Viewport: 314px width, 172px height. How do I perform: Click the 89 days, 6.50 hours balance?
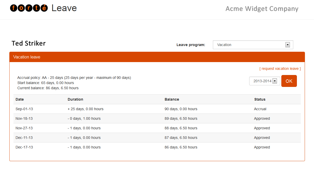pyautogui.click(x=181, y=118)
